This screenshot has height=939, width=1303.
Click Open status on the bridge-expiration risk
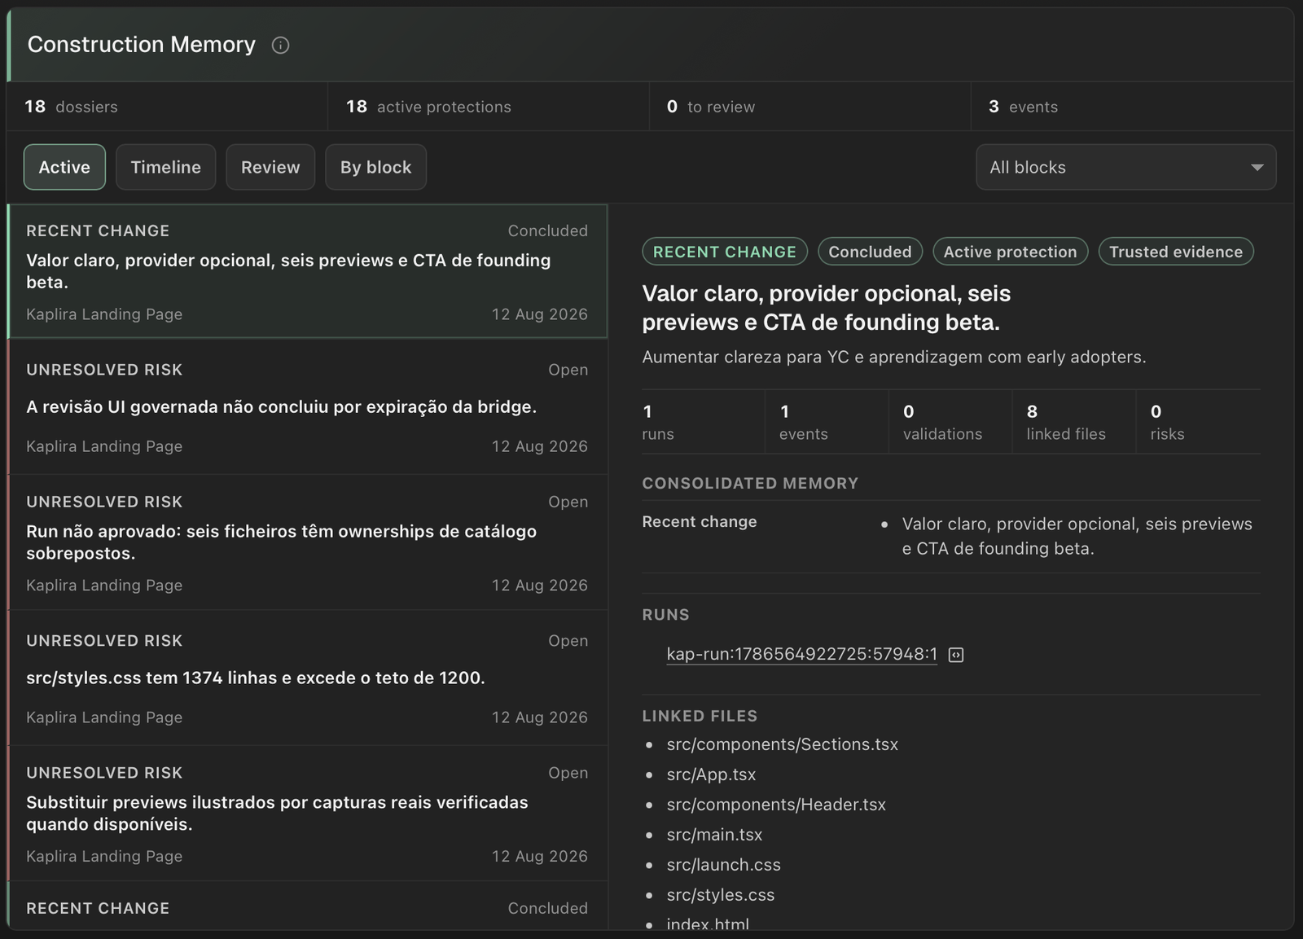tap(568, 370)
